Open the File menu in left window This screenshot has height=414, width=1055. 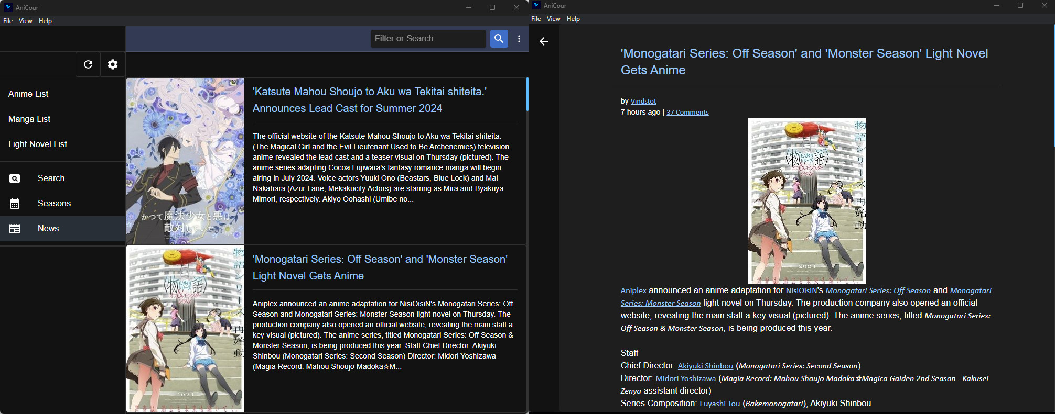coord(8,21)
